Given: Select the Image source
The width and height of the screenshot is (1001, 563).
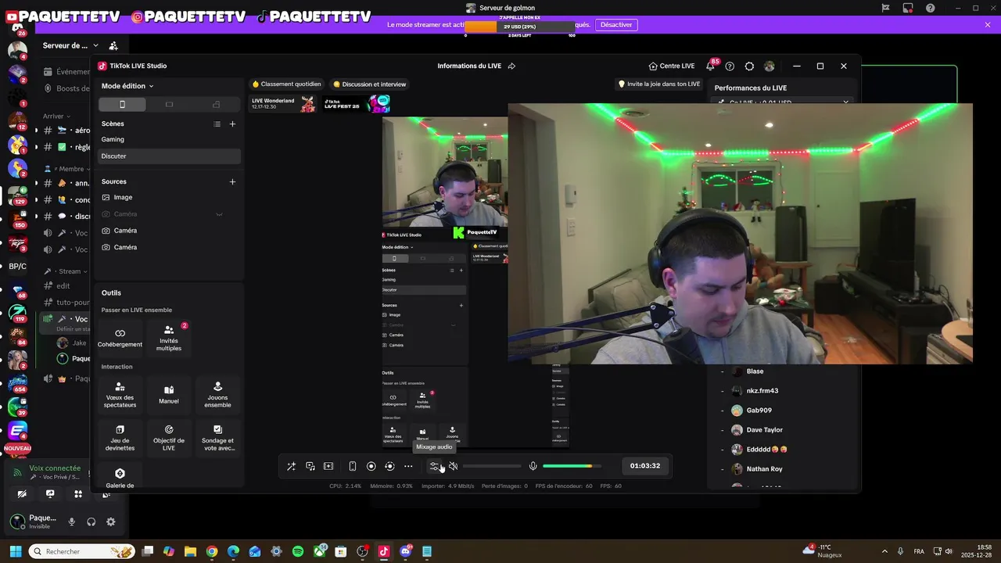Looking at the screenshot, I should click(169, 197).
